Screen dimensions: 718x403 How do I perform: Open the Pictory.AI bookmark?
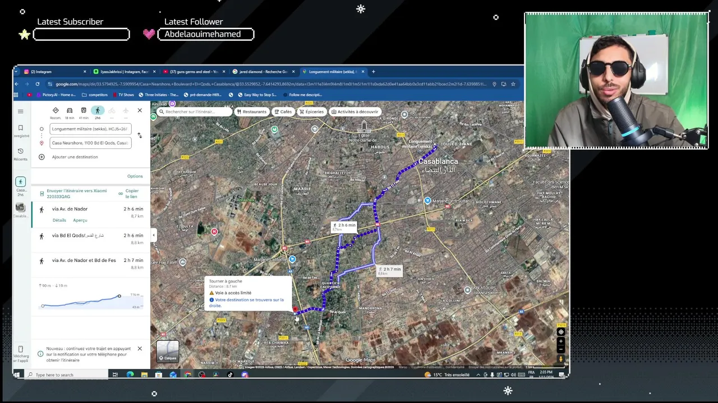(x=56, y=95)
